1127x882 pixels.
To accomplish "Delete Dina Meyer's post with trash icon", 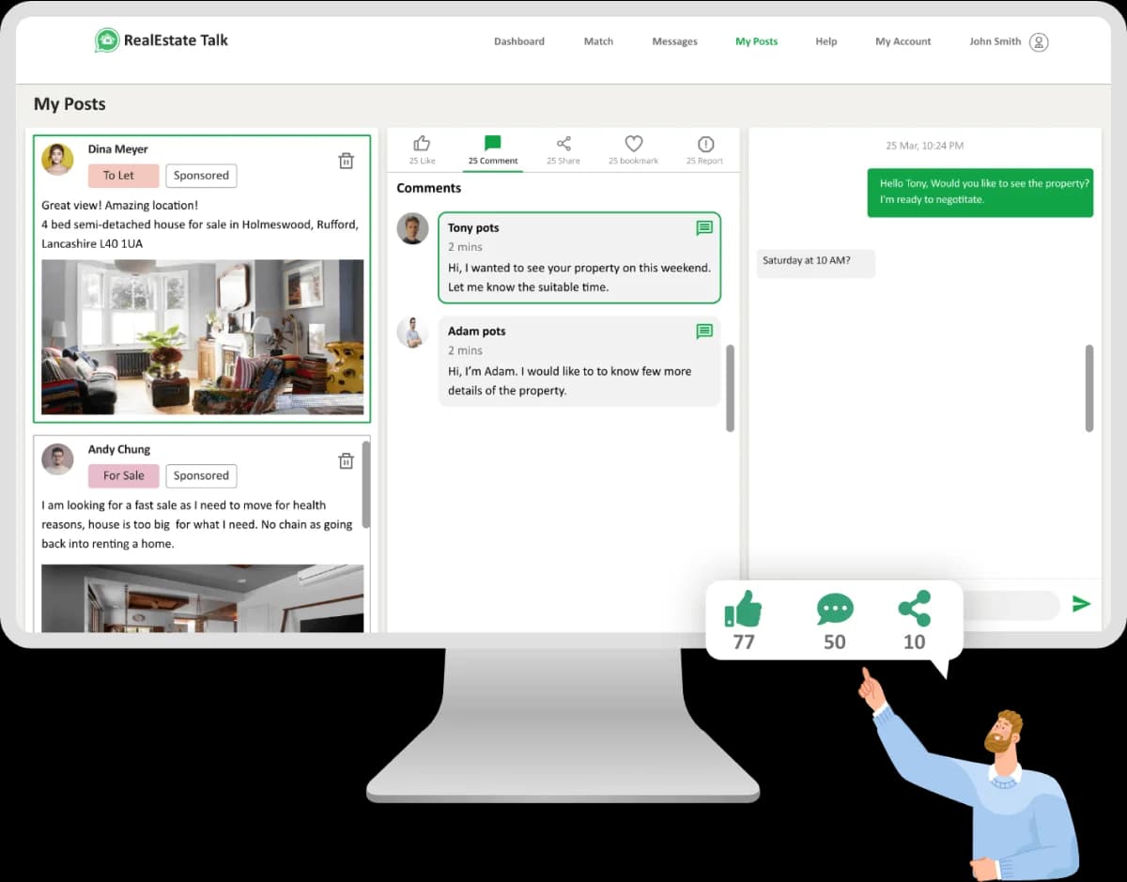I will point(346,161).
